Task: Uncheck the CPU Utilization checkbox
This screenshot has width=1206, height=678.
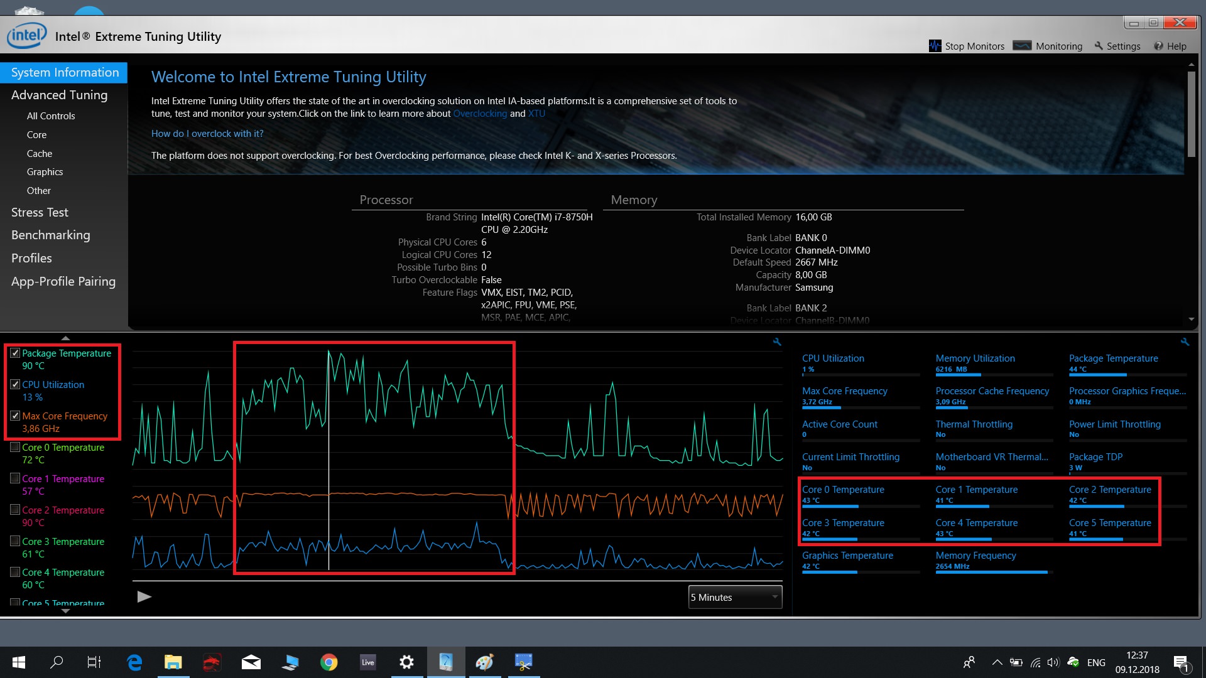Action: pyautogui.click(x=15, y=384)
